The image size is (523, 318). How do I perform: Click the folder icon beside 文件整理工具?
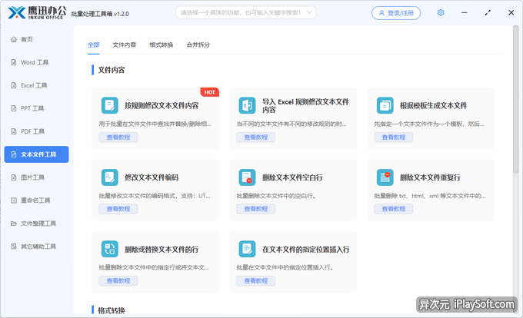coord(14,223)
